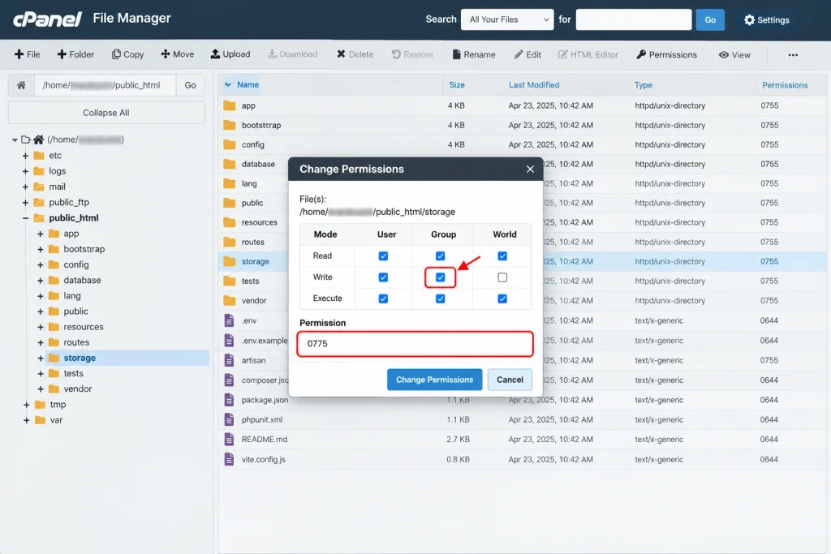Close the Change Permissions dialog with X
The height and width of the screenshot is (554, 831).
point(530,169)
